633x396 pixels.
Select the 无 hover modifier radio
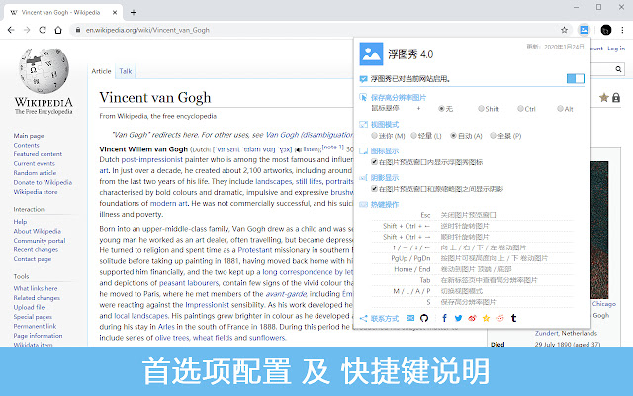[x=441, y=109]
